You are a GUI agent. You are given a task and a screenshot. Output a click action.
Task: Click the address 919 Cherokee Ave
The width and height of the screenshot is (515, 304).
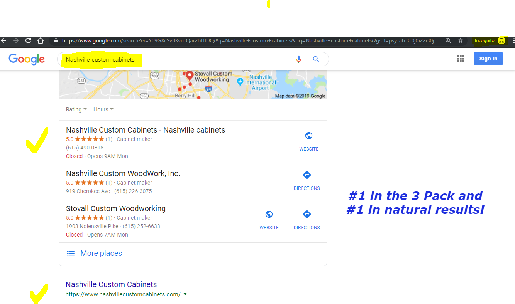88,191
